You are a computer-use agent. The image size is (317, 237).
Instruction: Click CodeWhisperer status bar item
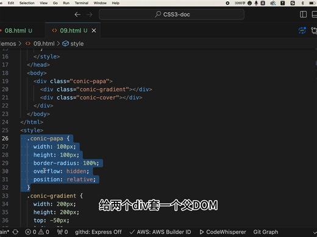(x=223, y=232)
